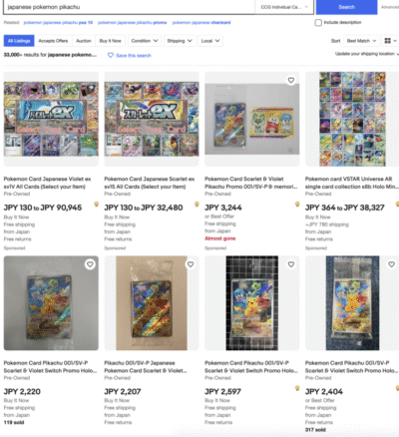This screenshot has width=399, height=437.
Task: Click the blue Search button
Action: pyautogui.click(x=346, y=7)
